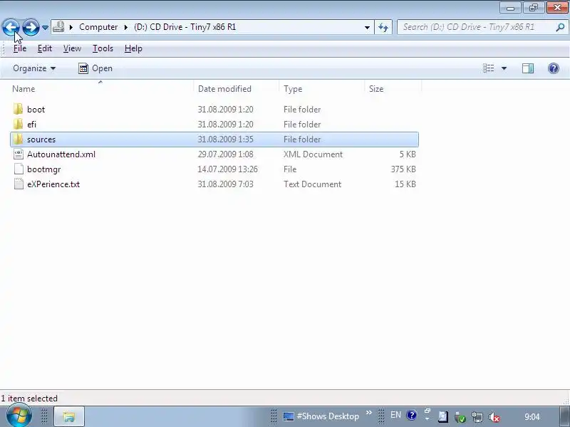The image size is (570, 427).
Task: Select the boot folder icon
Action: click(19, 109)
